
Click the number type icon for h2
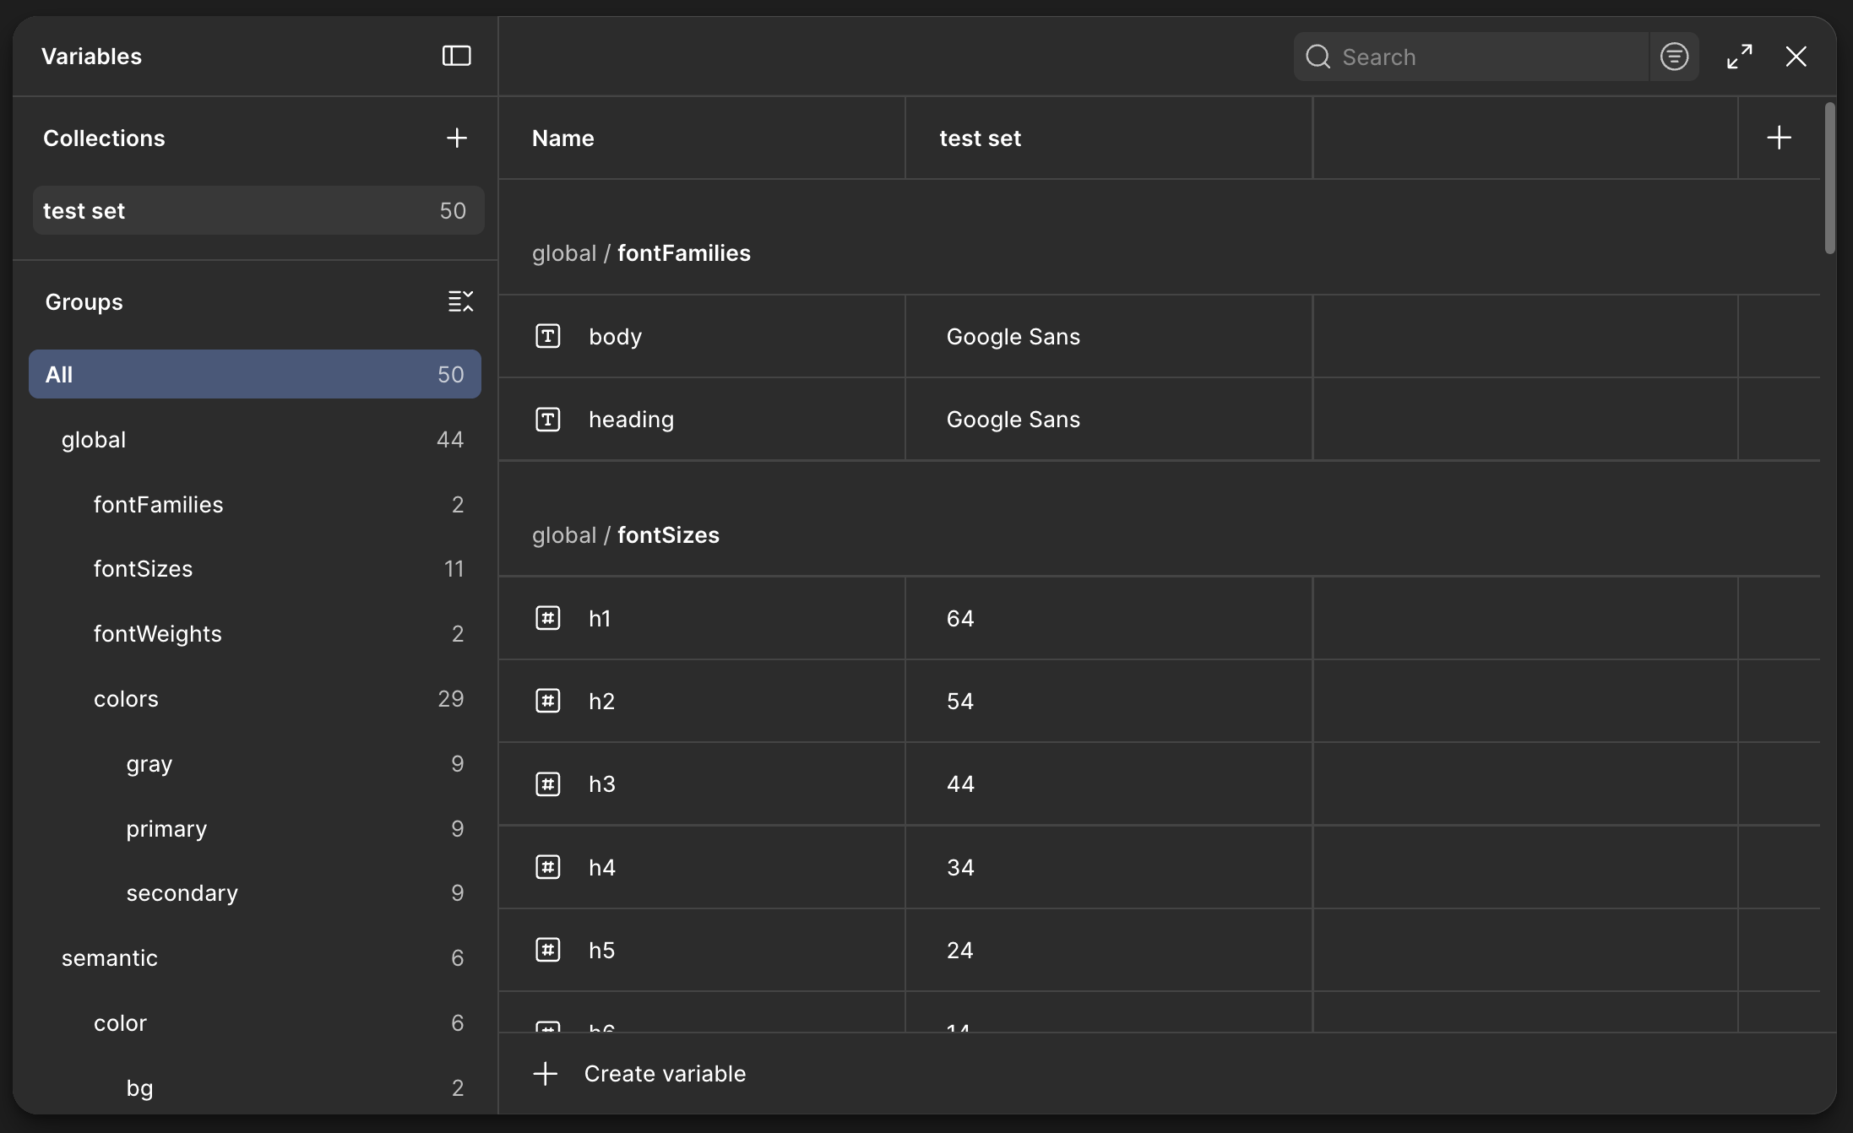[547, 701]
